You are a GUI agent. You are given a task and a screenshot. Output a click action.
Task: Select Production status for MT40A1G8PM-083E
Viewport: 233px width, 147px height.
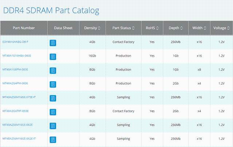pyautogui.click(x=123, y=69)
